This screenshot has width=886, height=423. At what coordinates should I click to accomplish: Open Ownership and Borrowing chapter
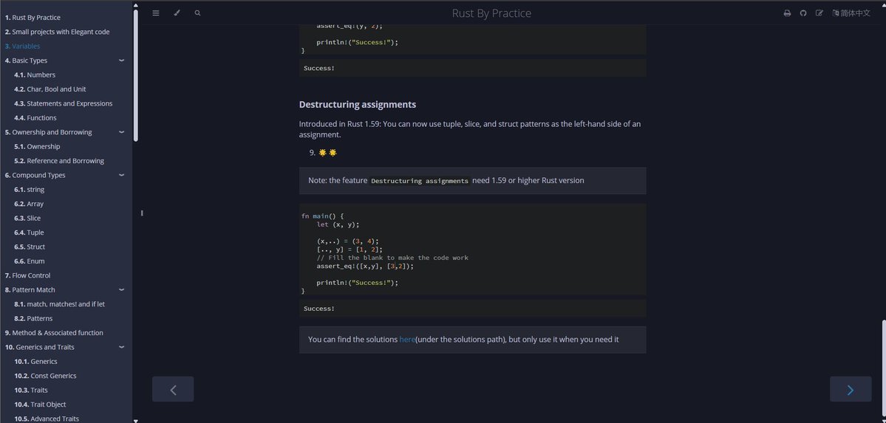click(49, 132)
